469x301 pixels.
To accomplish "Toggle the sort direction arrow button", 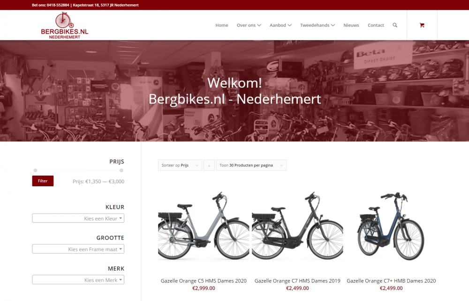I will click(x=209, y=165).
